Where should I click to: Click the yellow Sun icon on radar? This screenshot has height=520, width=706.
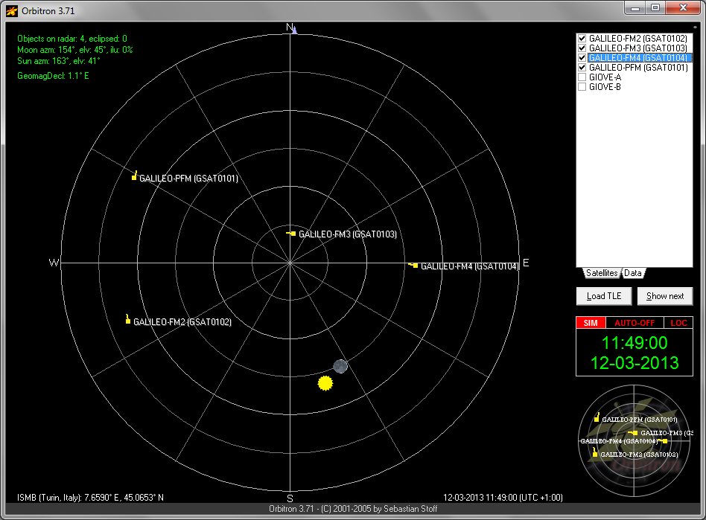point(325,383)
